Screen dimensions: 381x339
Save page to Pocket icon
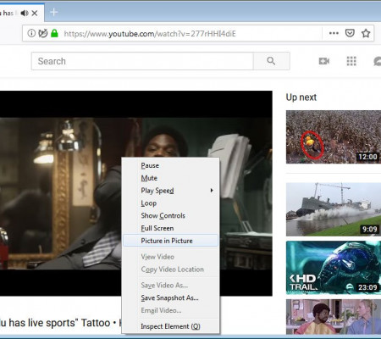coord(350,33)
